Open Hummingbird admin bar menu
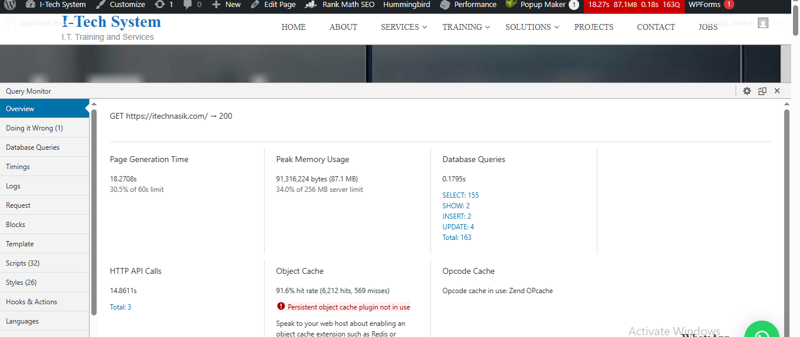The width and height of the screenshot is (800, 337). [406, 5]
